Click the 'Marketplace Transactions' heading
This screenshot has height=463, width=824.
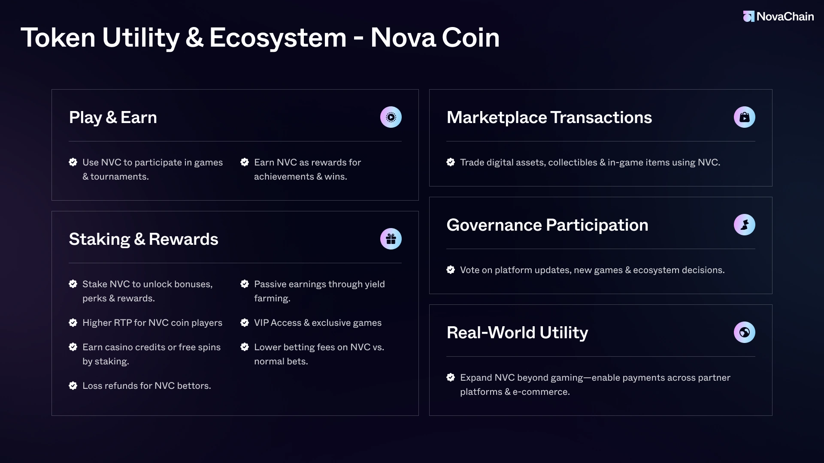pyautogui.click(x=549, y=117)
